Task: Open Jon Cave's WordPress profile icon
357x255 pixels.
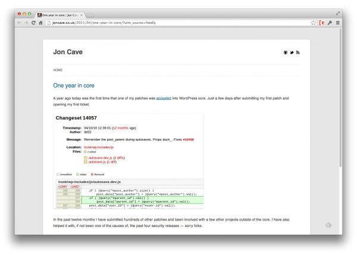Action: [285, 52]
